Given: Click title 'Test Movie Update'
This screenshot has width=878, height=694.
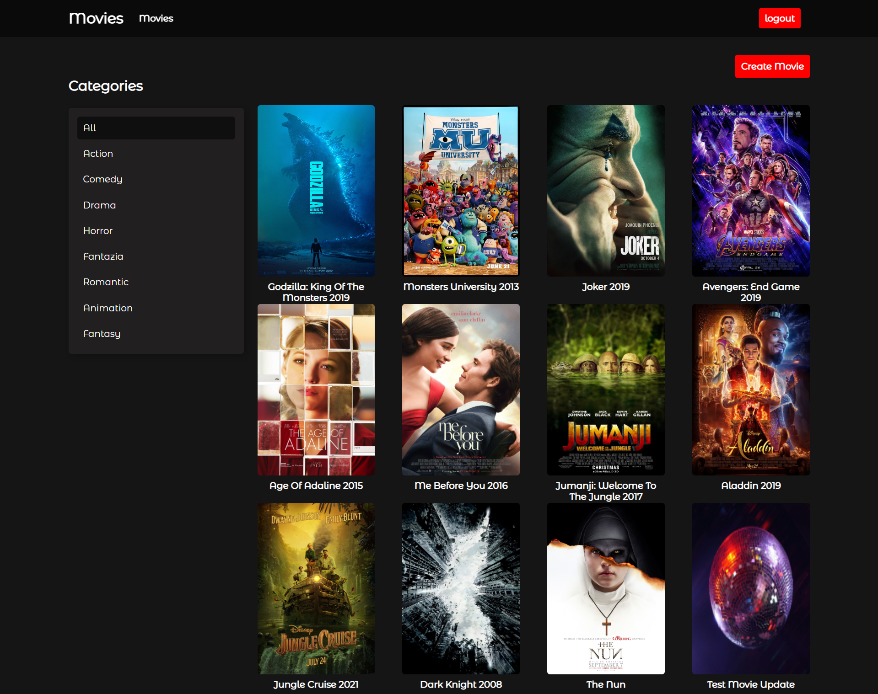Looking at the screenshot, I should pyautogui.click(x=751, y=684).
